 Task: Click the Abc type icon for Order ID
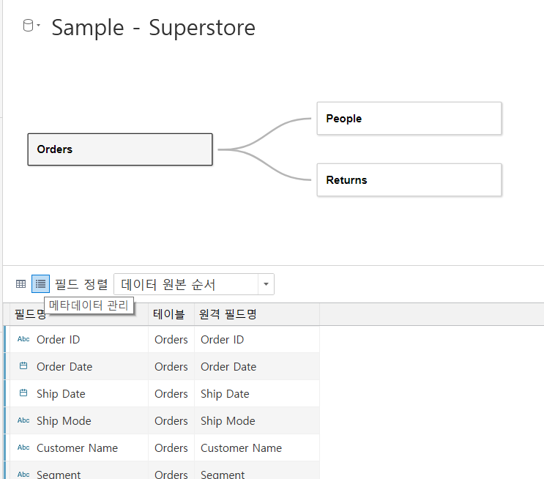(23, 339)
